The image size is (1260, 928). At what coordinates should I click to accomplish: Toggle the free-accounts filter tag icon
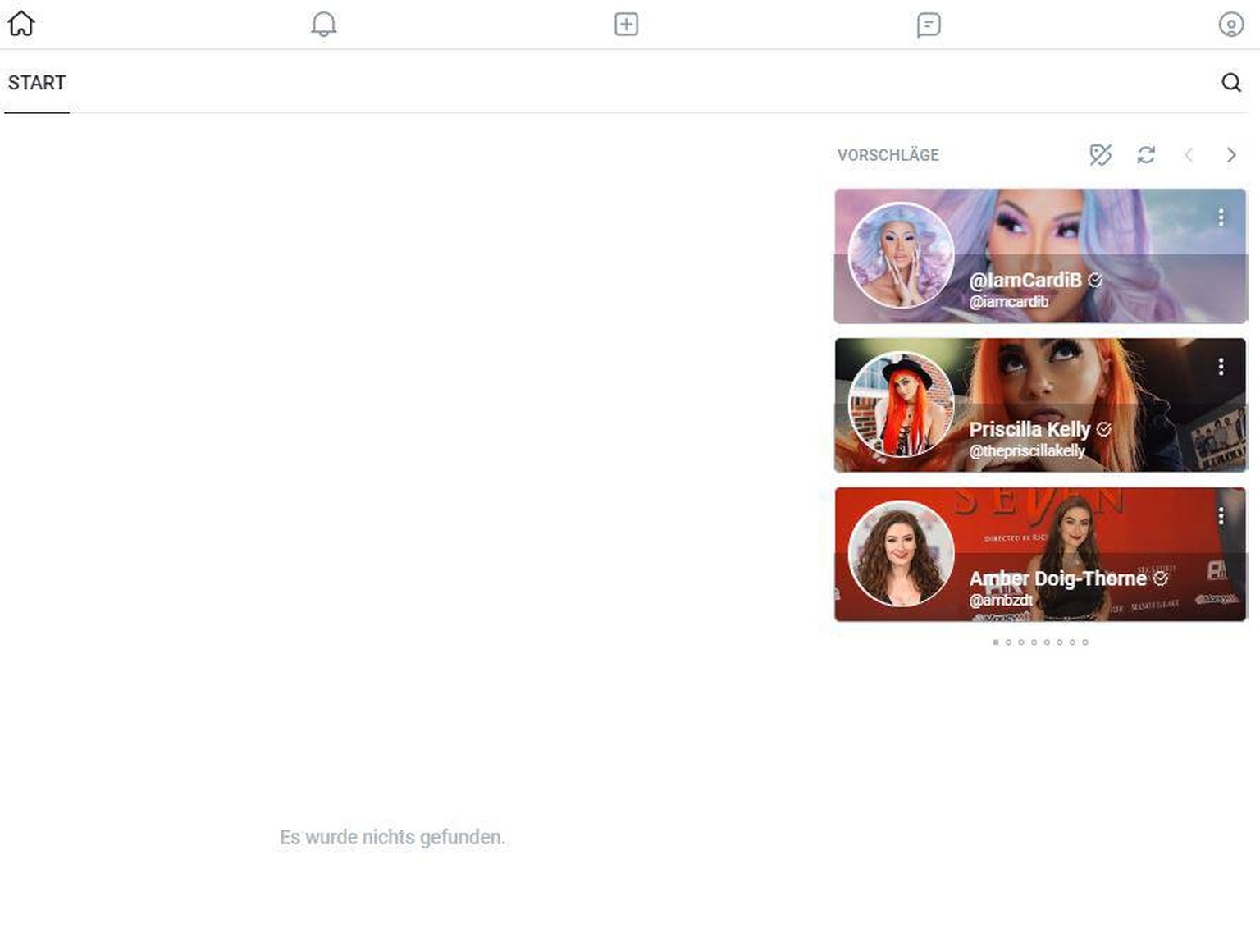pyautogui.click(x=1100, y=155)
